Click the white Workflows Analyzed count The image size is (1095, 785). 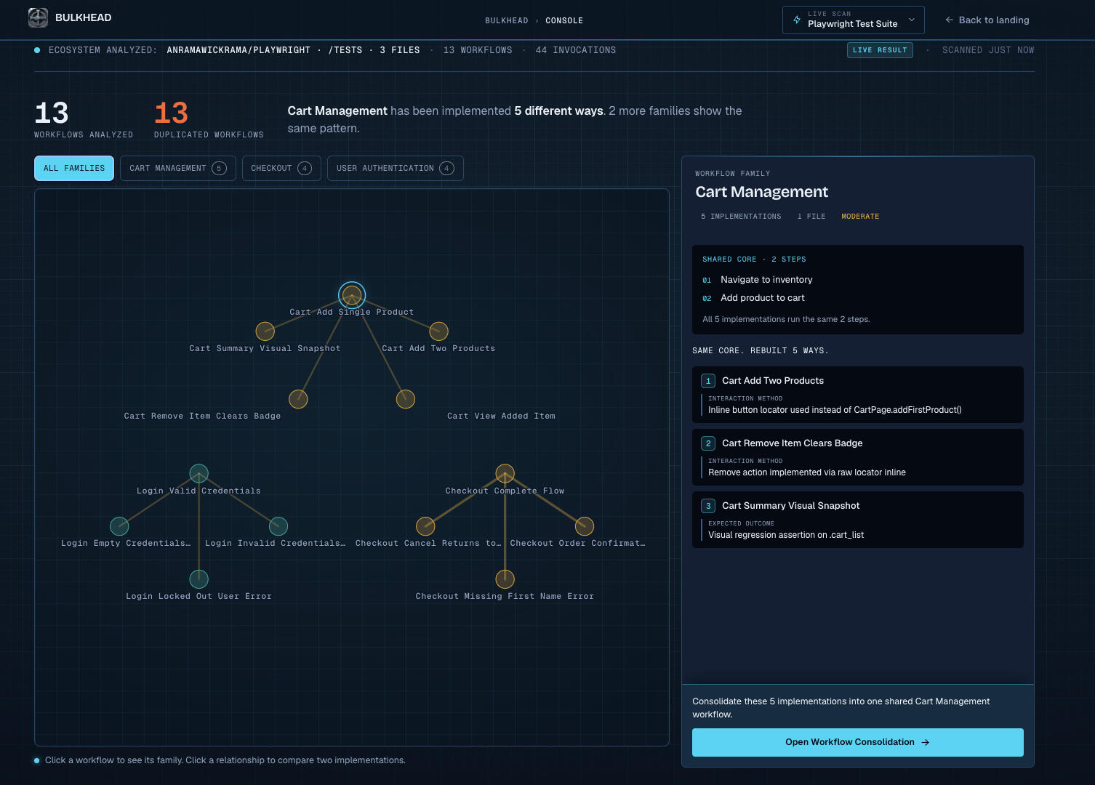(52, 113)
